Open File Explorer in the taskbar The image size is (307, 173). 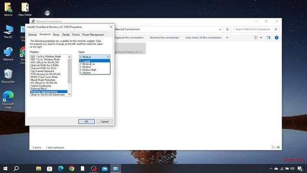(38, 169)
